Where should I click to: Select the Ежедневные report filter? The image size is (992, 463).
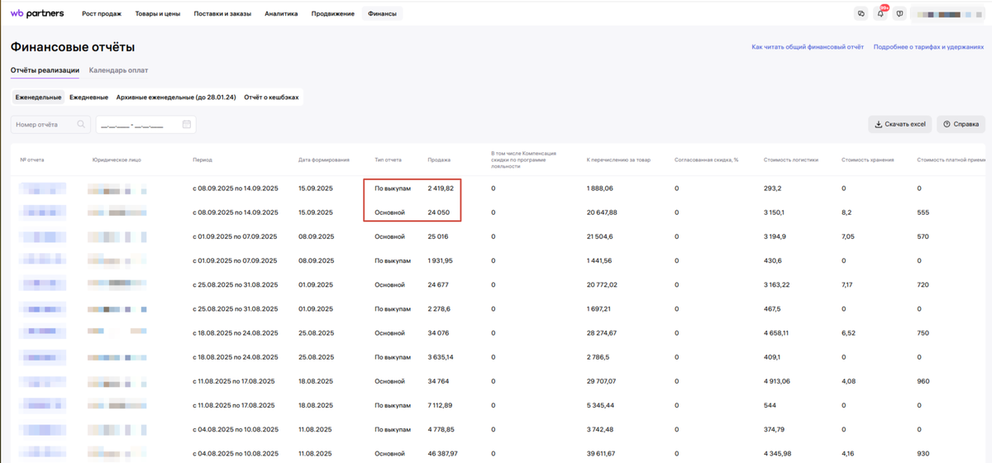pos(88,98)
